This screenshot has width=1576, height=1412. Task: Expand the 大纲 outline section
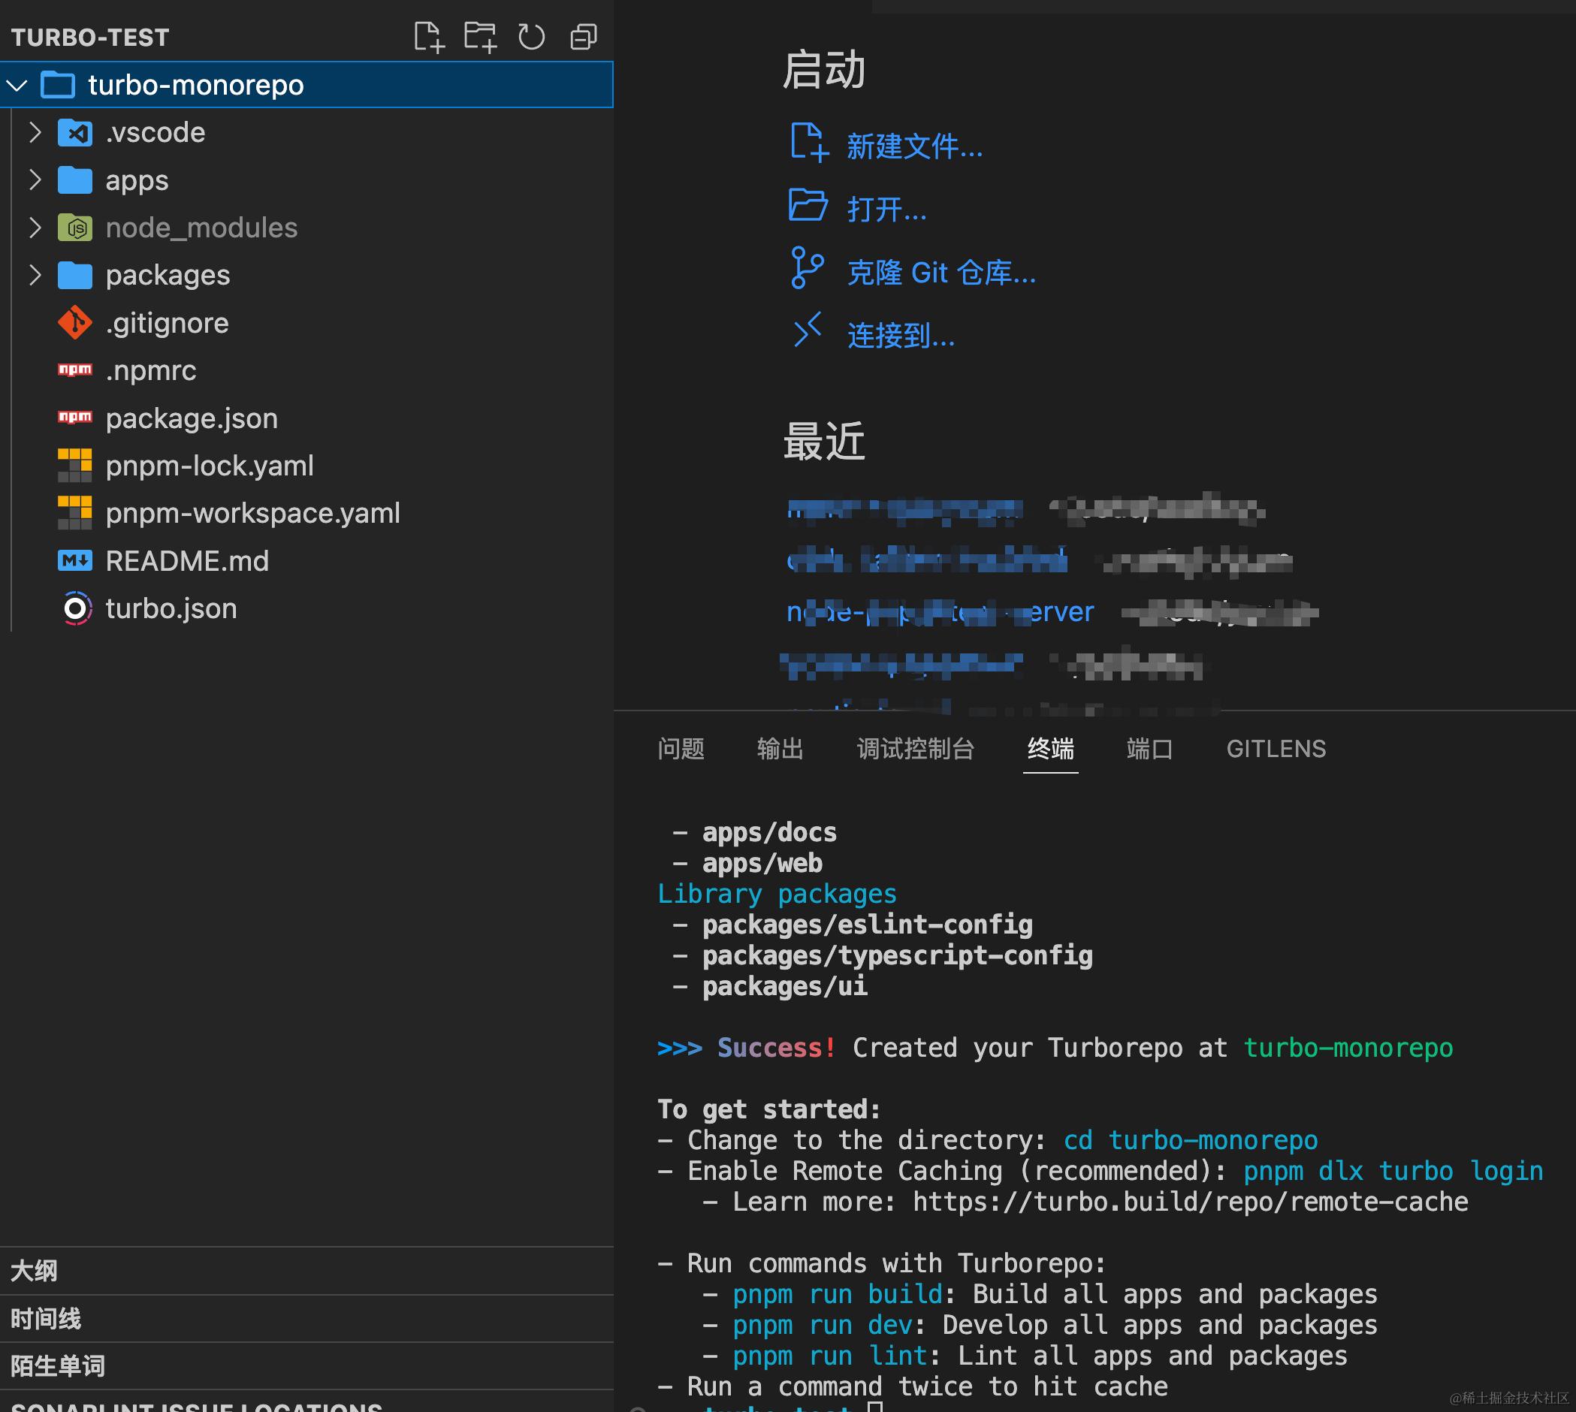coord(34,1271)
